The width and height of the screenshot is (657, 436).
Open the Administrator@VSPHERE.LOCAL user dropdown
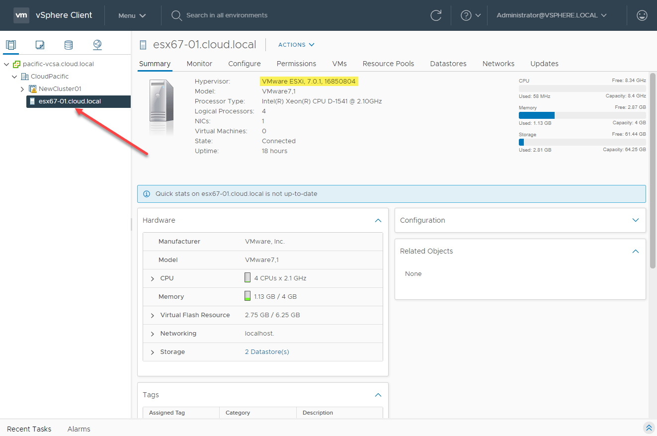pos(552,15)
